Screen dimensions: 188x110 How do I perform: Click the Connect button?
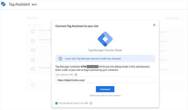(105, 89)
